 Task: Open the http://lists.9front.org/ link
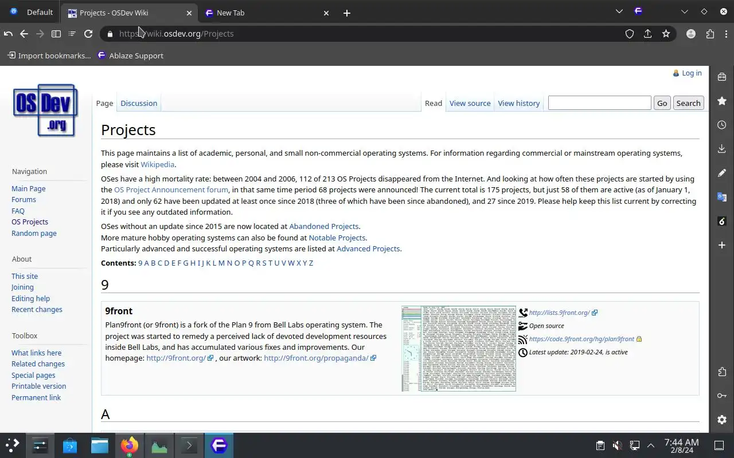(x=560, y=313)
